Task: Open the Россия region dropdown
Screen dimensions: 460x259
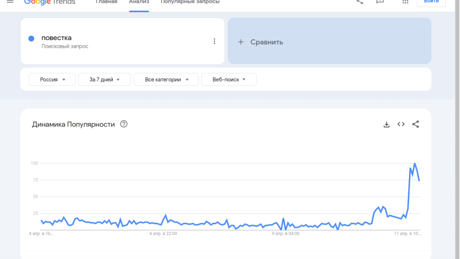Action: click(52, 80)
